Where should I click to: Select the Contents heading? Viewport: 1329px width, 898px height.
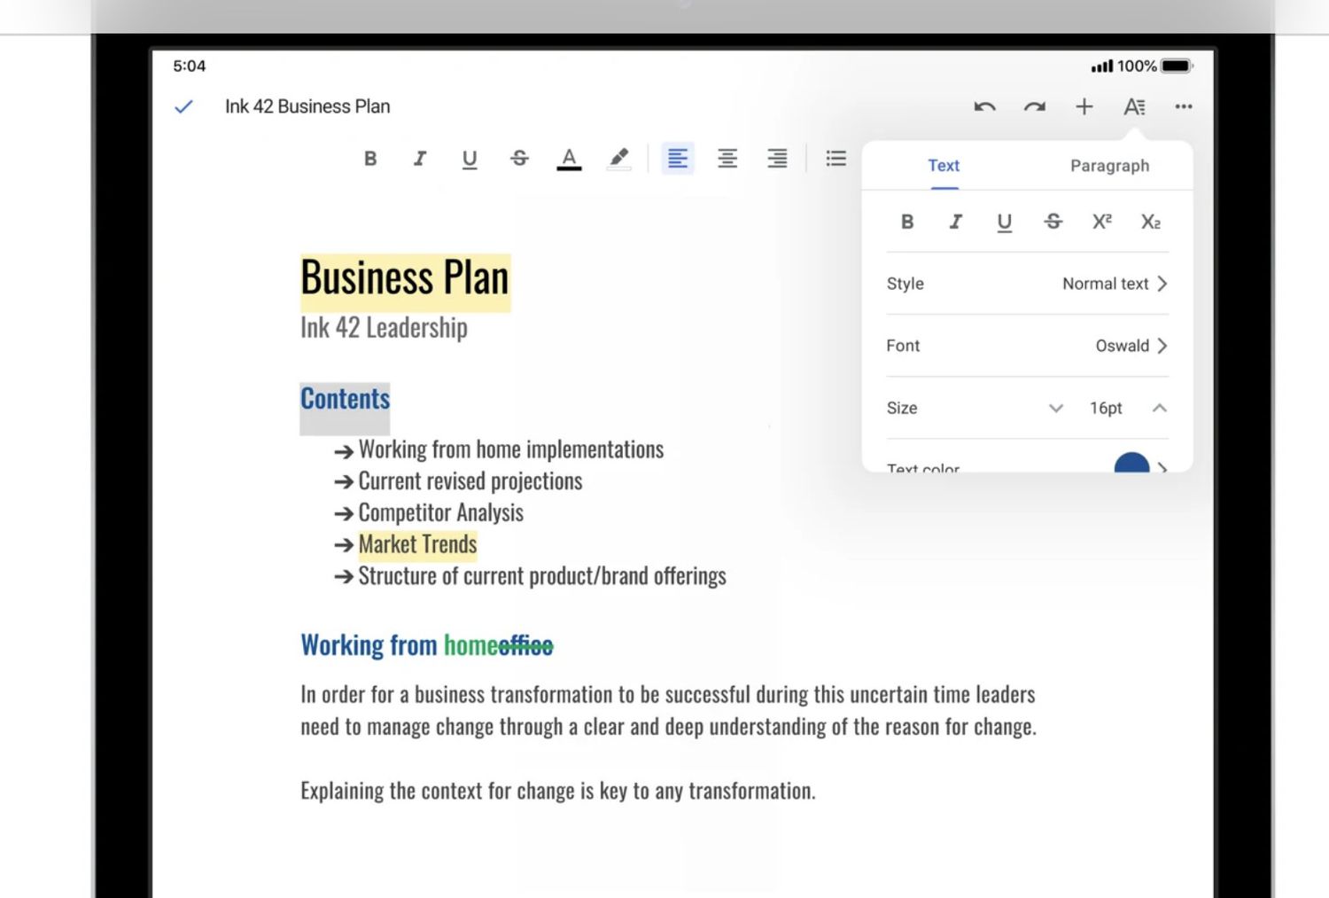click(x=345, y=400)
